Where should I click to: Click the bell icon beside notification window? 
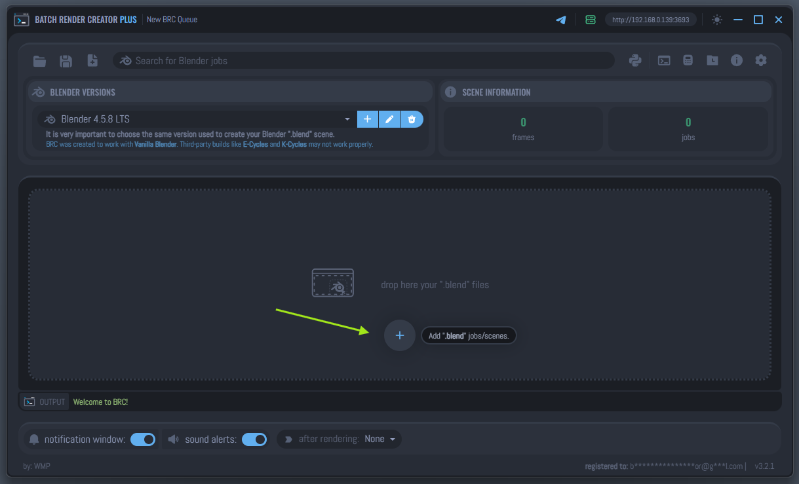pos(34,439)
